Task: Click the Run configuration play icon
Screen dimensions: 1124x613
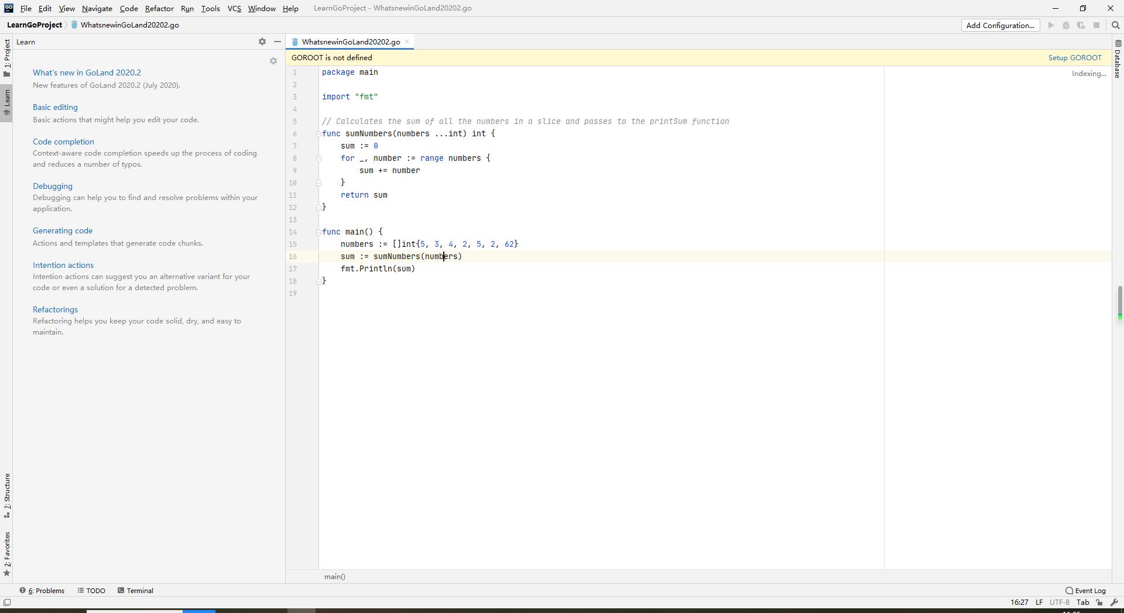Action: [x=1051, y=25]
